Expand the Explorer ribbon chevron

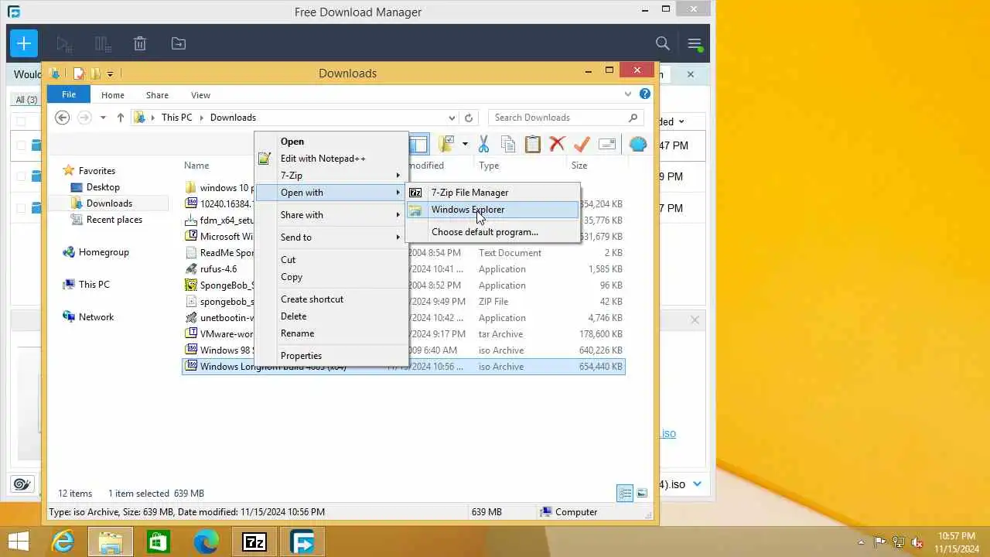coord(628,94)
